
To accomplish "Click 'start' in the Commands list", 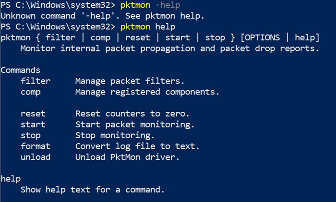I will [33, 125].
